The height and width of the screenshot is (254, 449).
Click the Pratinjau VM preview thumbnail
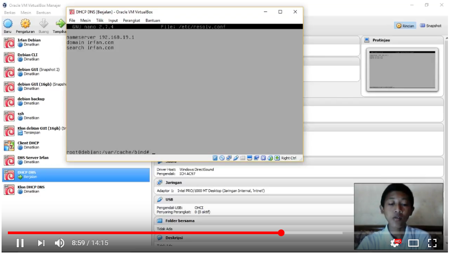[402, 70]
